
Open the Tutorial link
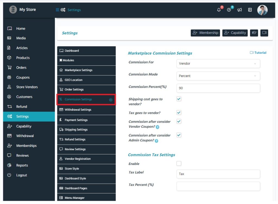[x=258, y=52]
